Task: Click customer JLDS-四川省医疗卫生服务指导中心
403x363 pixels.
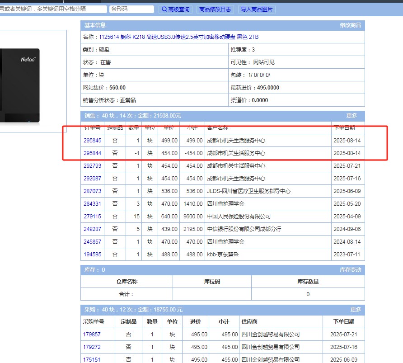Action: click(249, 191)
